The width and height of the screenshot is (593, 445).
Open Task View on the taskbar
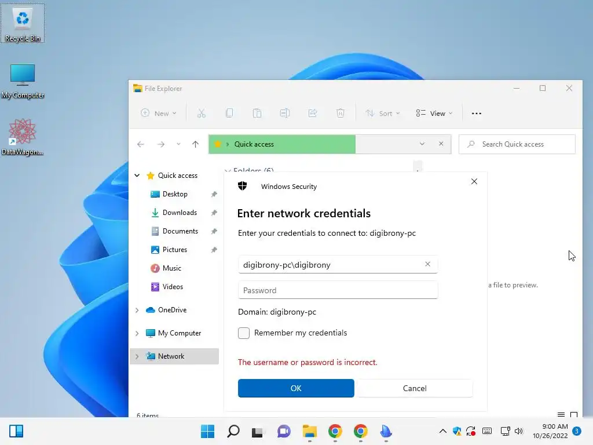coord(258,431)
